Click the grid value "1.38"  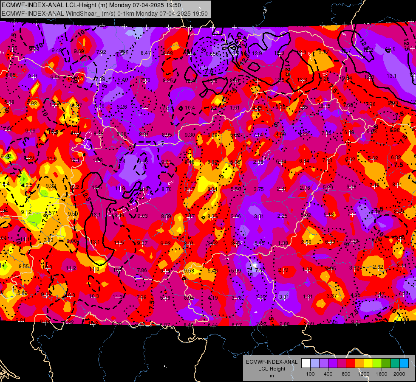(x=283, y=243)
